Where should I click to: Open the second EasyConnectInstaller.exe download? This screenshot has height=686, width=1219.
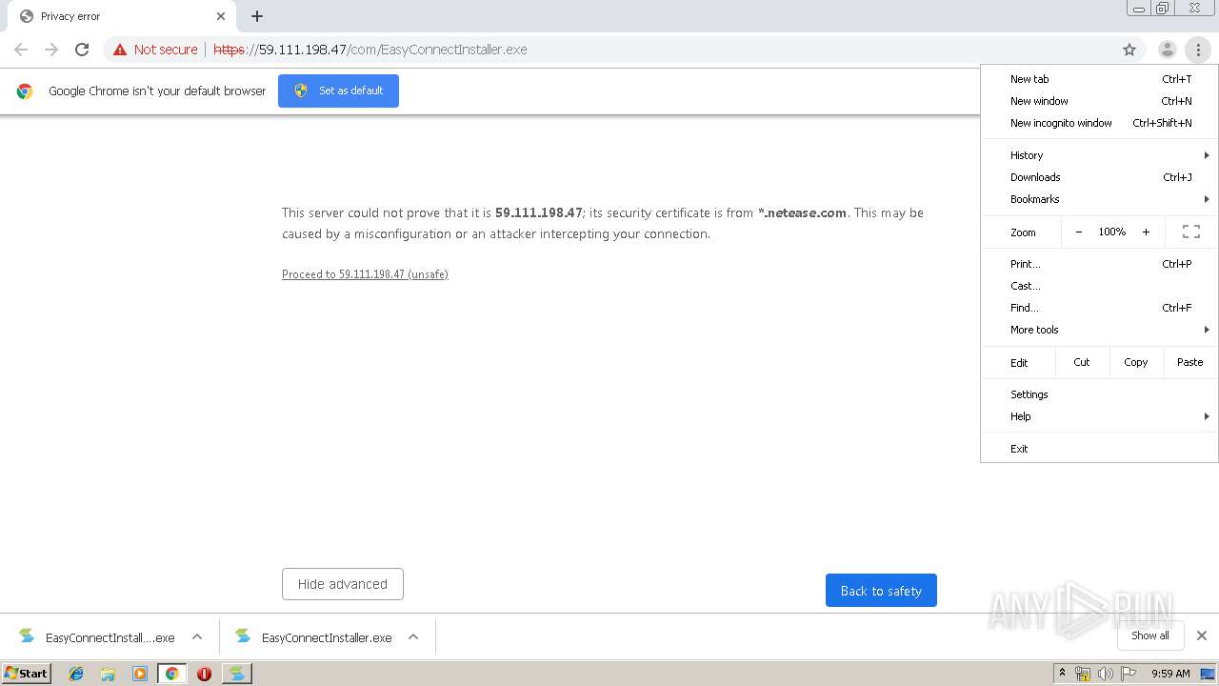(313, 637)
